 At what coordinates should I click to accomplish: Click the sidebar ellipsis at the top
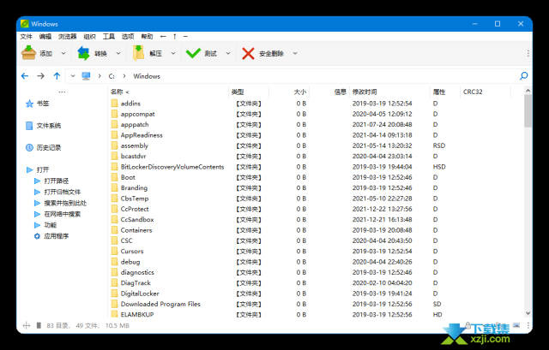click(x=62, y=92)
